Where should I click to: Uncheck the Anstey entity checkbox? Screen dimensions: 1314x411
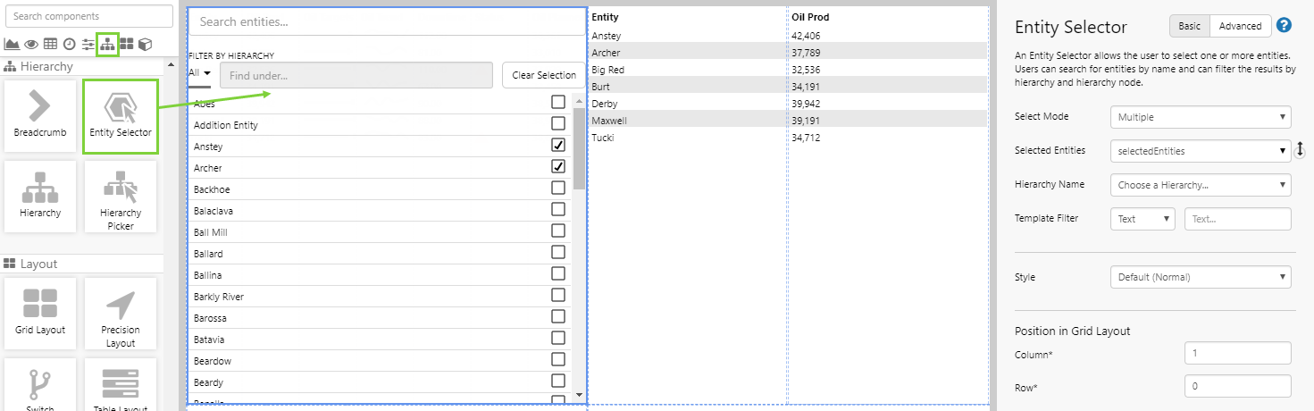click(x=558, y=145)
